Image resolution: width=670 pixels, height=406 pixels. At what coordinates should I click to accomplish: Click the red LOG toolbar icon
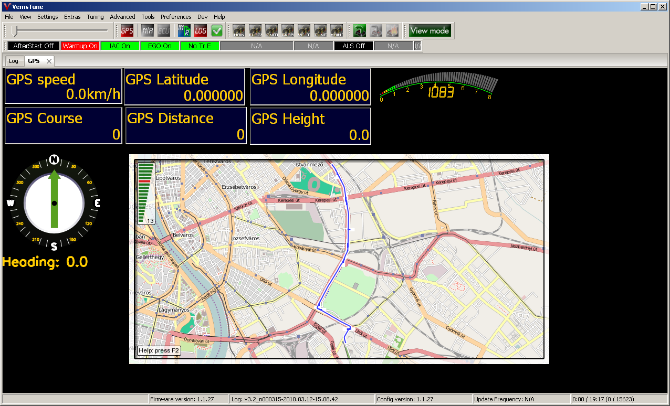click(x=201, y=30)
